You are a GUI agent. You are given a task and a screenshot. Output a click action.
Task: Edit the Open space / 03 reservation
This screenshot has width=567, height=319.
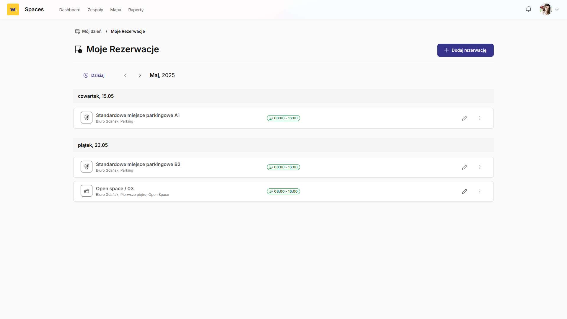[465, 191]
